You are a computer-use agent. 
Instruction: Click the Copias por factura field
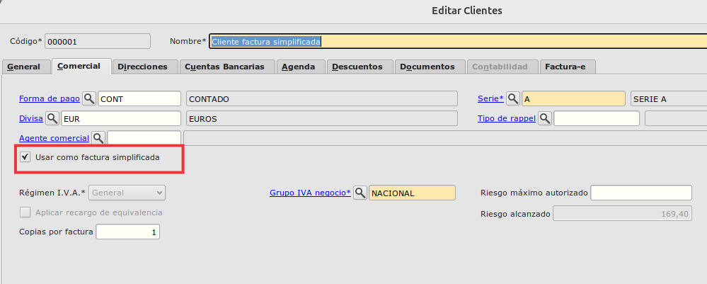127,232
